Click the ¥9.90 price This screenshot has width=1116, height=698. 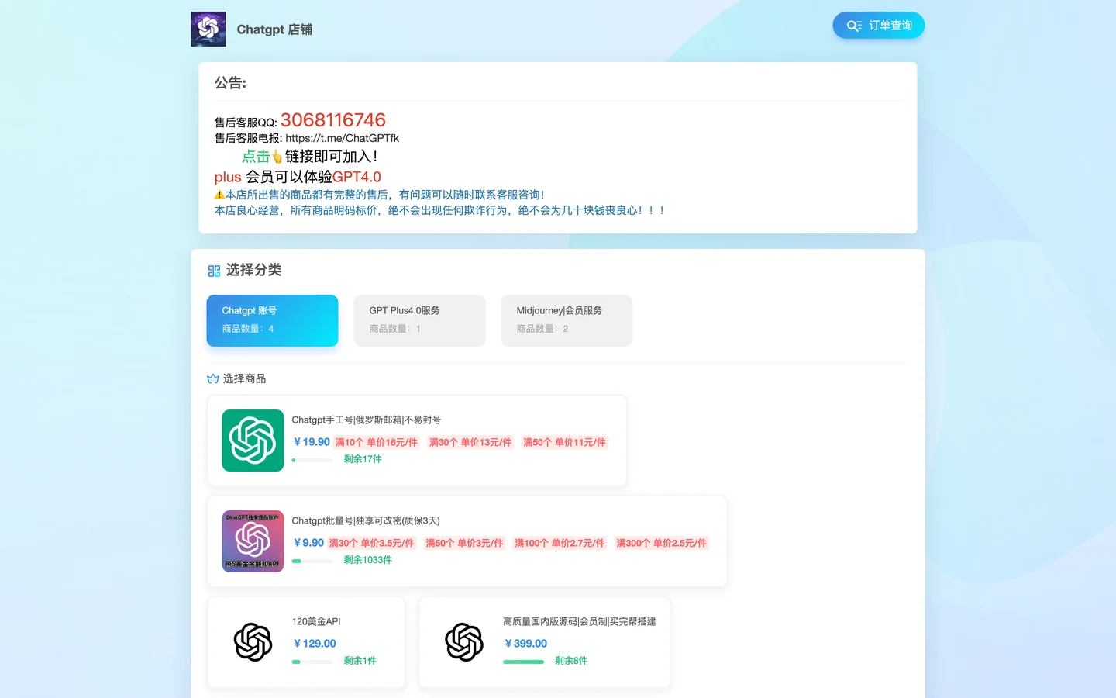308,543
